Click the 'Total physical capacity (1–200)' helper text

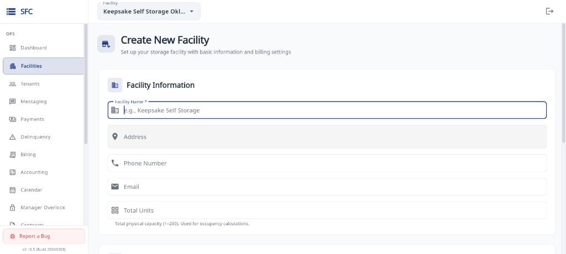pos(182,224)
